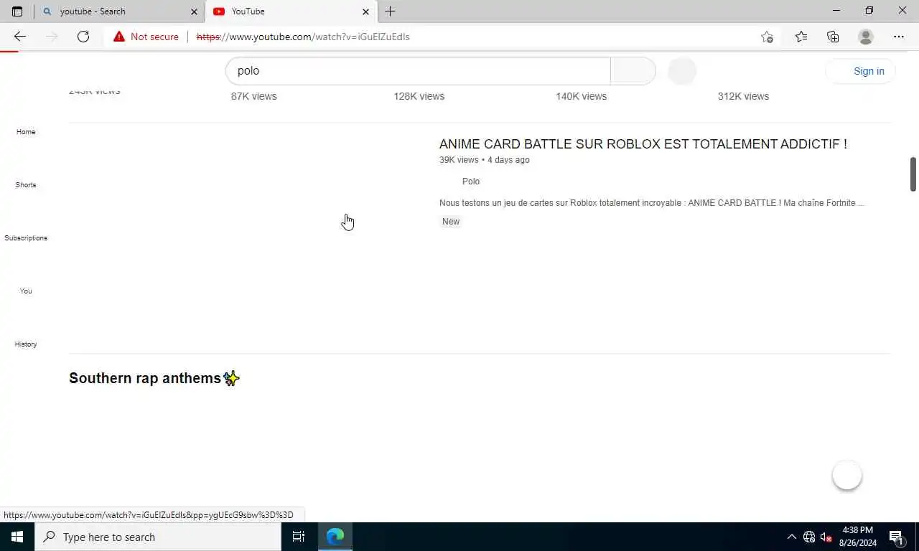Close the YouTube tab
Screen dimensions: 919x551
point(365,11)
